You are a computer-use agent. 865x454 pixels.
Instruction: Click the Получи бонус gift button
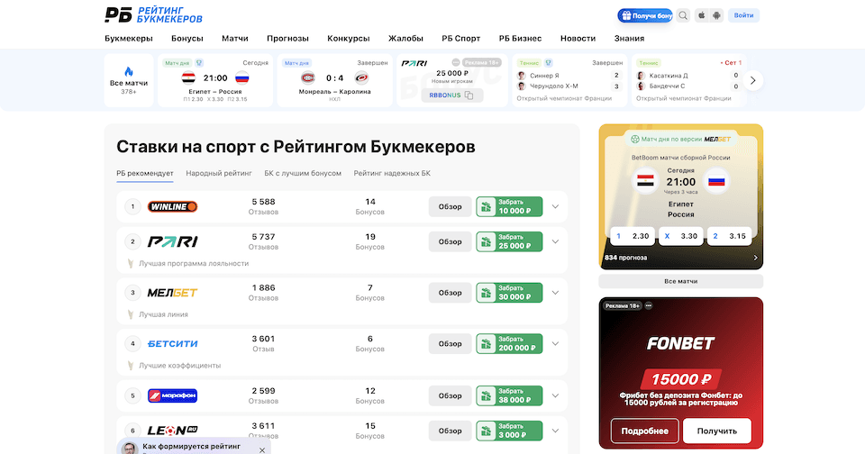point(645,15)
